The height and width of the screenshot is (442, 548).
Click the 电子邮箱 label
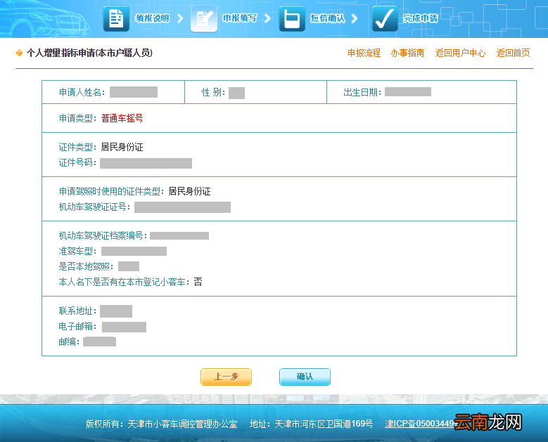click(x=77, y=326)
